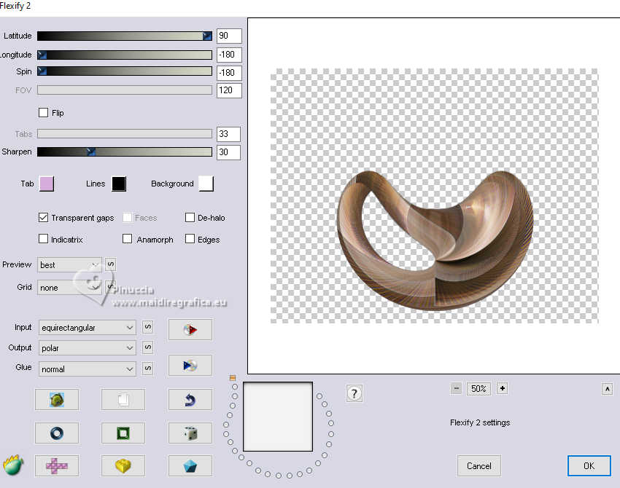Viewport: 620px width, 488px height.
Task: Click the blank preset thumbnail square
Action: (x=278, y=417)
